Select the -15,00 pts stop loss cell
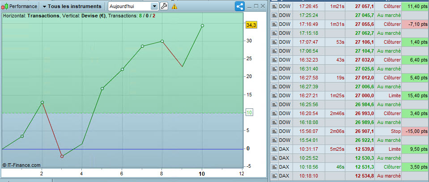This screenshot has height=182, width=429. pos(415,131)
